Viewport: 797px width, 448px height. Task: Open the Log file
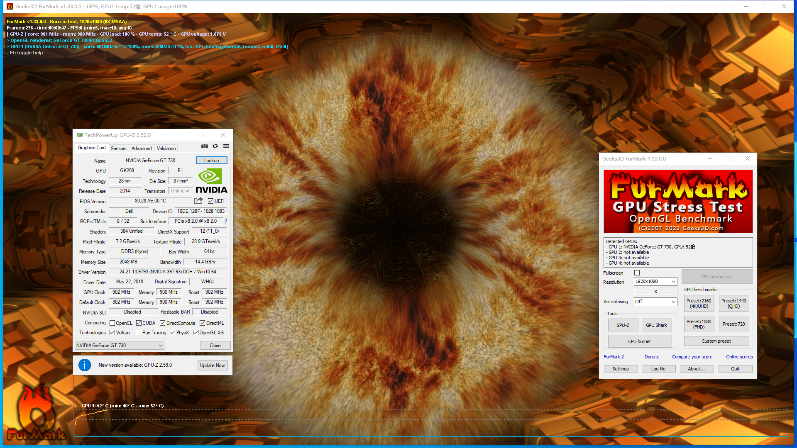pos(658,369)
